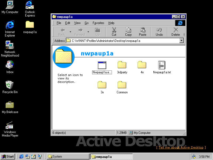
Task: Click the Forward arrow toolbar button
Action: point(80,32)
